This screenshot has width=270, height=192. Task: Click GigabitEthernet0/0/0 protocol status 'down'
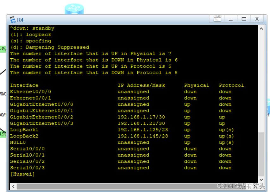(225, 105)
